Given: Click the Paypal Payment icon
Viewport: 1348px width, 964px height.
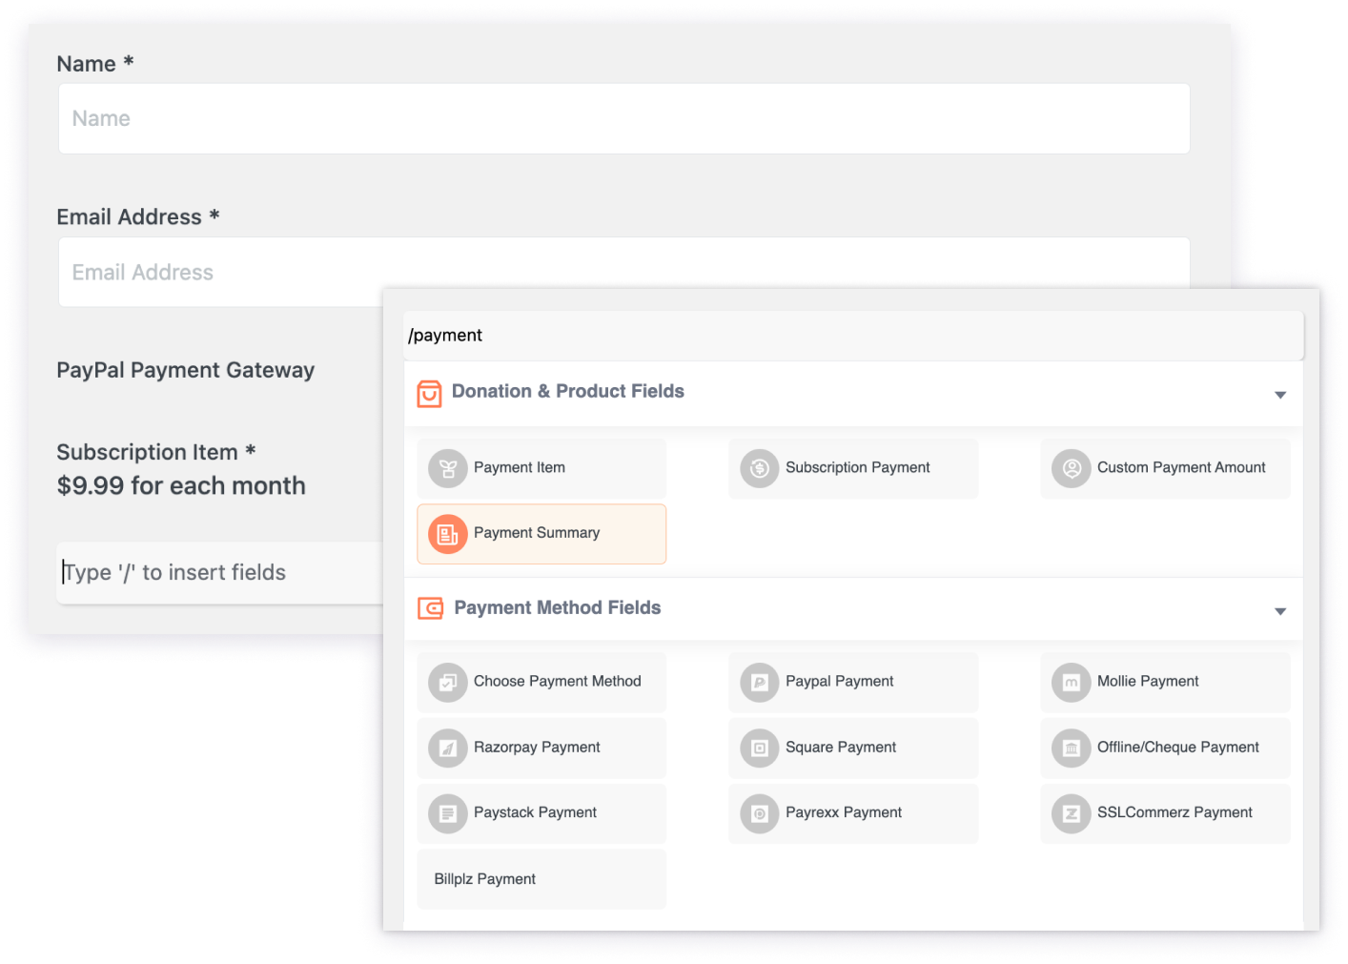Looking at the screenshot, I should [759, 682].
